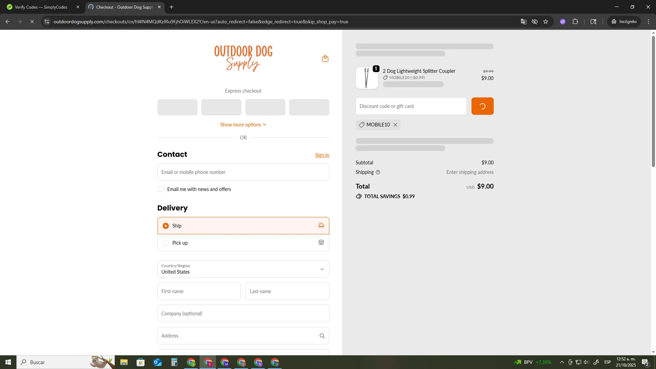The image size is (656, 369).
Task: Open the Country/Region dropdown
Action: tap(243, 269)
